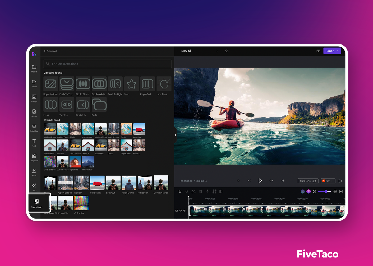The width and height of the screenshot is (373, 266).
Task: Apply the Star transition
Action: pyautogui.click(x=131, y=84)
